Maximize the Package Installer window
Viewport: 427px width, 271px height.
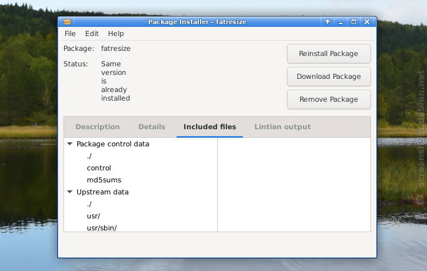click(x=354, y=22)
